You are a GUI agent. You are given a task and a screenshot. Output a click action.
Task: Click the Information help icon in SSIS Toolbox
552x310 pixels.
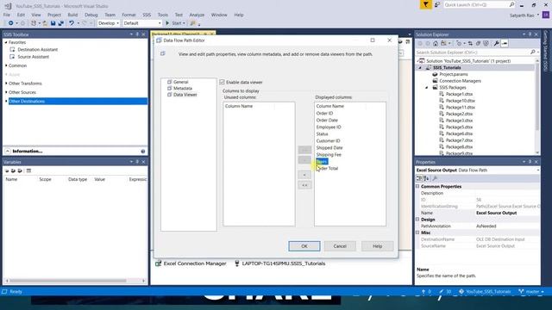click(x=143, y=152)
